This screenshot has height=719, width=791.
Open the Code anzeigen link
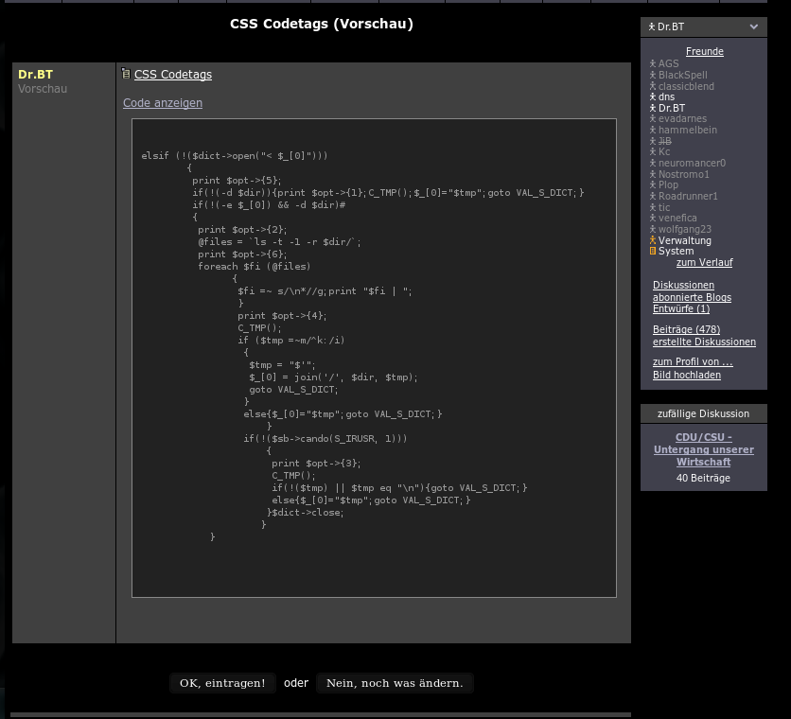162,103
